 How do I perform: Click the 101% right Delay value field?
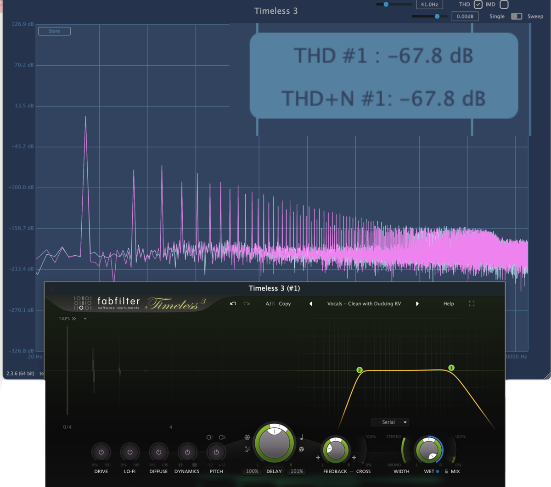[x=297, y=471]
